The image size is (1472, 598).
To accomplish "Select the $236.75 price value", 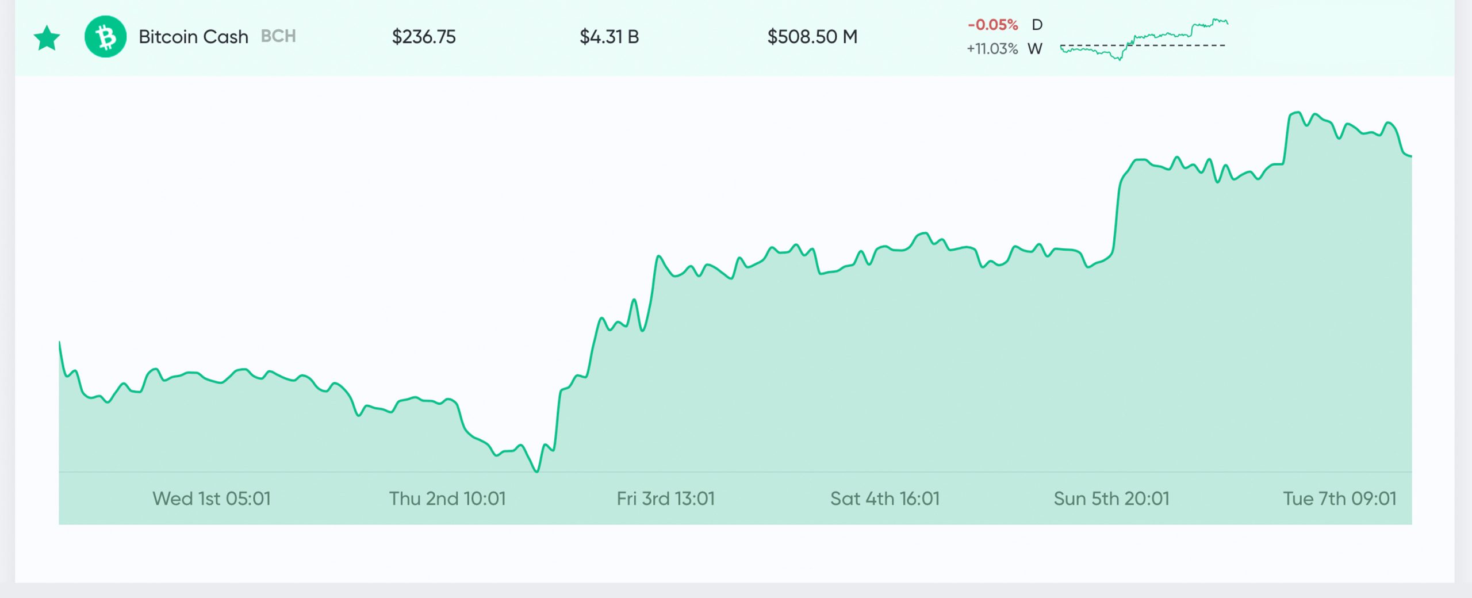I will pyautogui.click(x=424, y=37).
